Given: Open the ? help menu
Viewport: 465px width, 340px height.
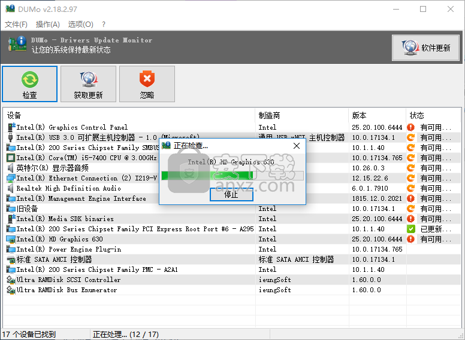Looking at the screenshot, I should click(x=104, y=24).
